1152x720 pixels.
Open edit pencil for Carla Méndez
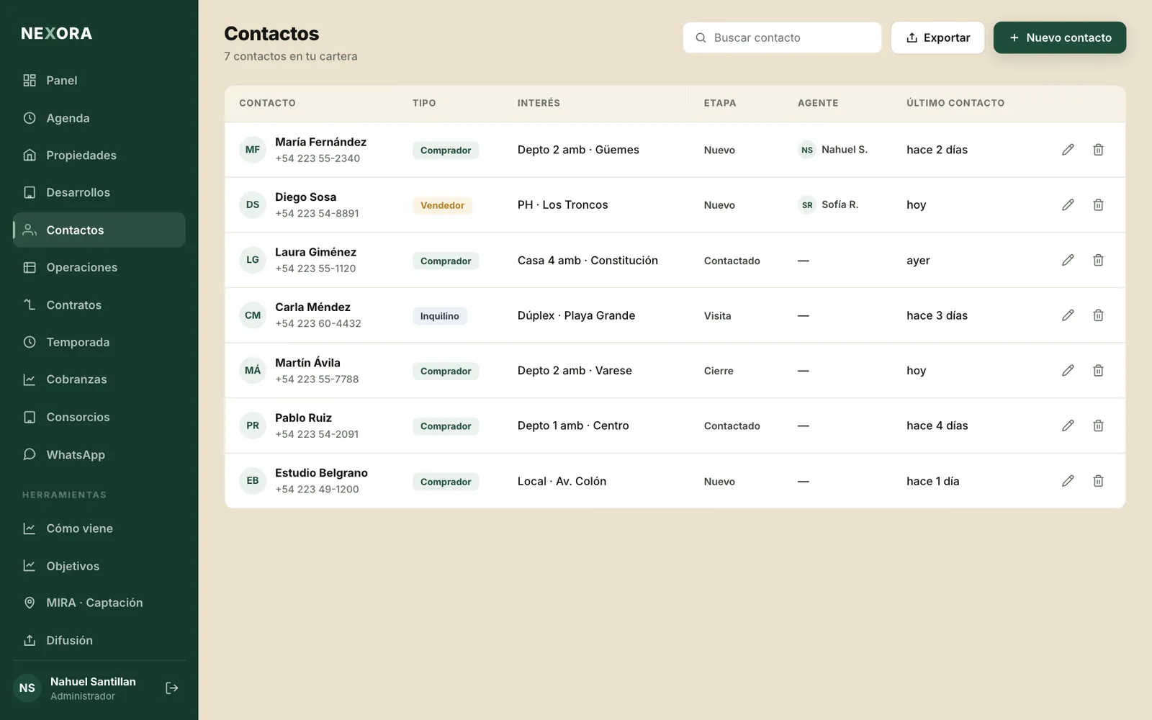coord(1068,315)
